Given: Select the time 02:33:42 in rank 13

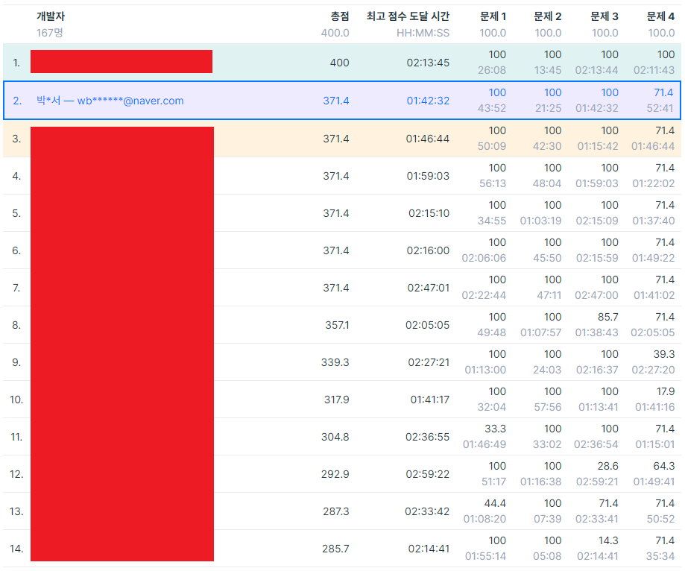Looking at the screenshot, I should (427, 511).
